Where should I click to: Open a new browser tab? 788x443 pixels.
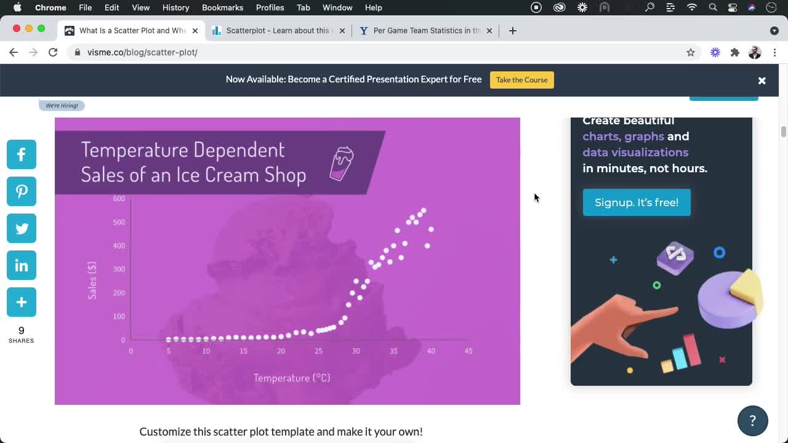click(x=512, y=31)
